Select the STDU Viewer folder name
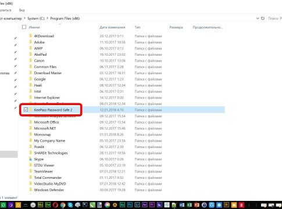The width and height of the screenshot is (282, 209). (44, 165)
